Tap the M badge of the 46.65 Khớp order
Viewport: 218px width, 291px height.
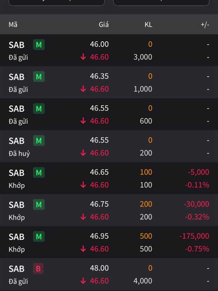pos(39,172)
